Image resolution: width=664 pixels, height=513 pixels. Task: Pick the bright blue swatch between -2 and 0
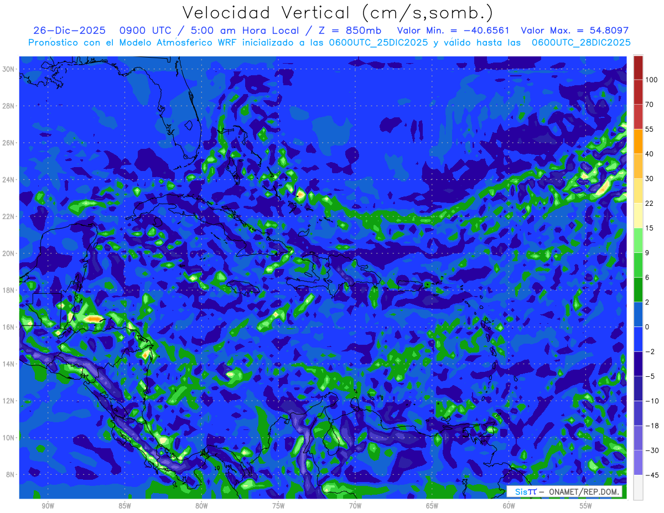tap(638, 339)
